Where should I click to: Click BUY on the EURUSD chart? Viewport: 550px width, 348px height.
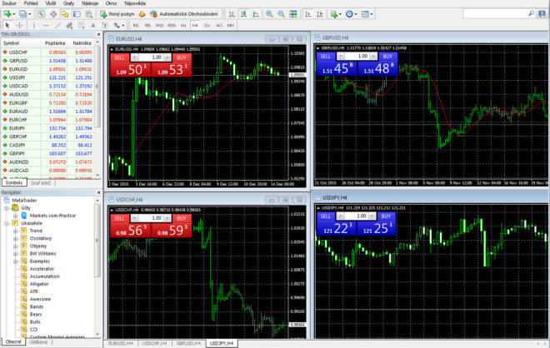pos(182,57)
